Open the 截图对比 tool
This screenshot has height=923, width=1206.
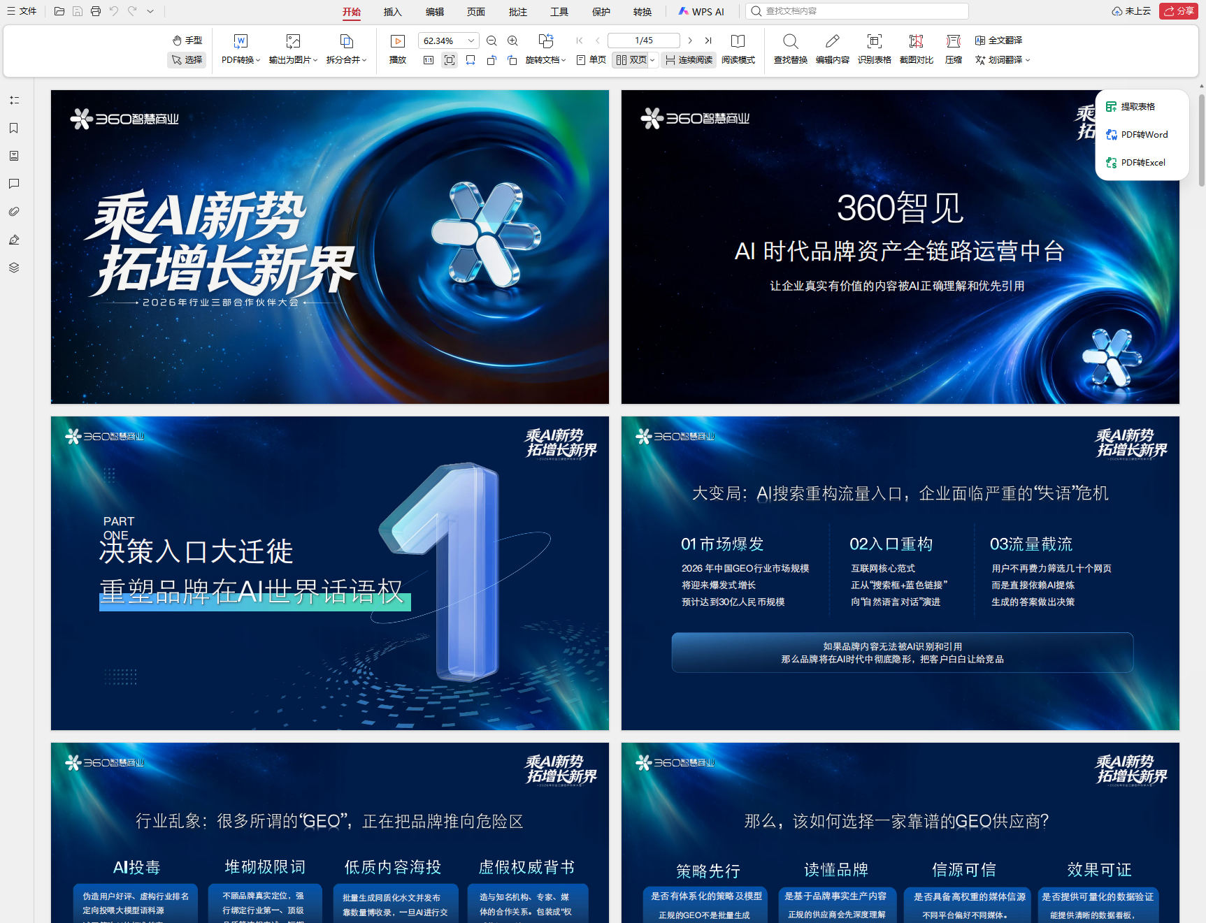[x=917, y=50]
